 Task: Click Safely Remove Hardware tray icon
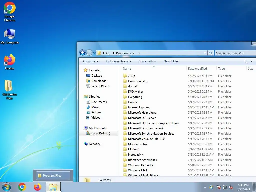pos(211,187)
